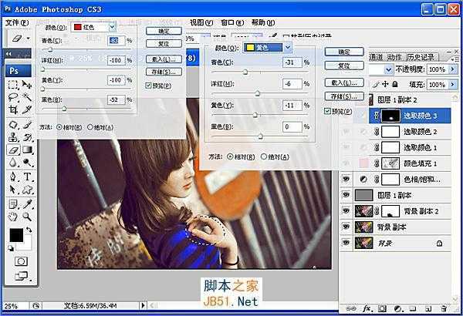Click 复位 in the yellow color dialog
This screenshot has height=316, width=463.
[344, 66]
